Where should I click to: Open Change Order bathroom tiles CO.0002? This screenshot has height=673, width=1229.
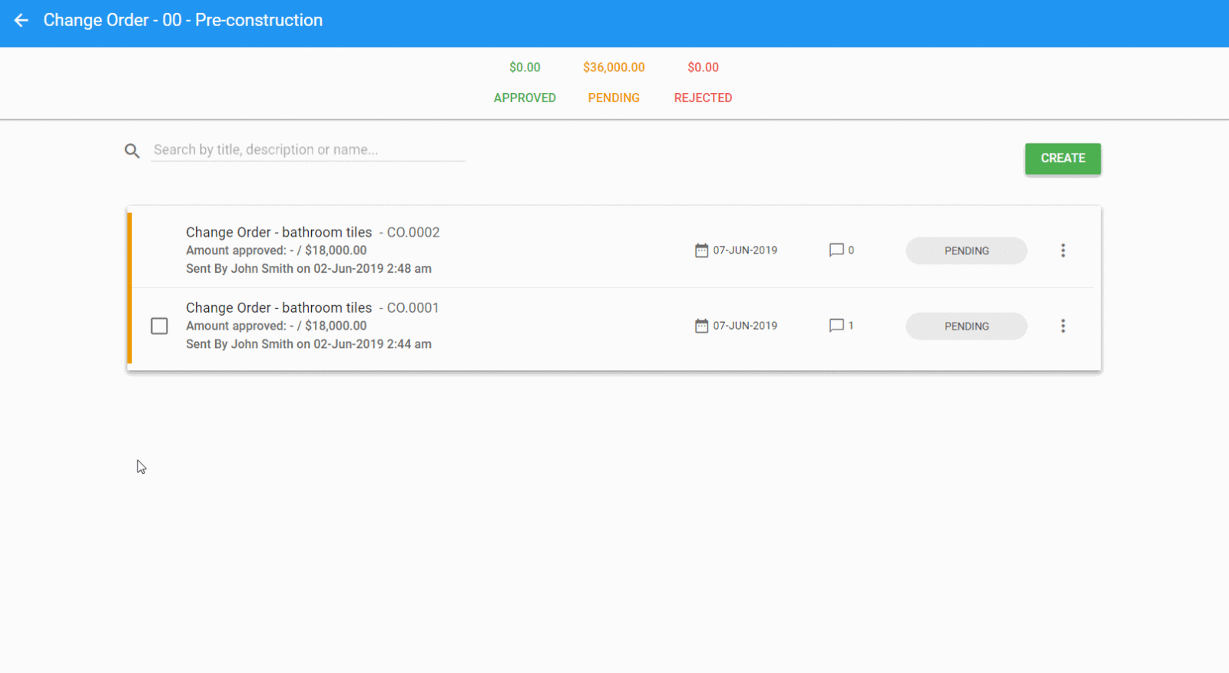pyautogui.click(x=313, y=232)
